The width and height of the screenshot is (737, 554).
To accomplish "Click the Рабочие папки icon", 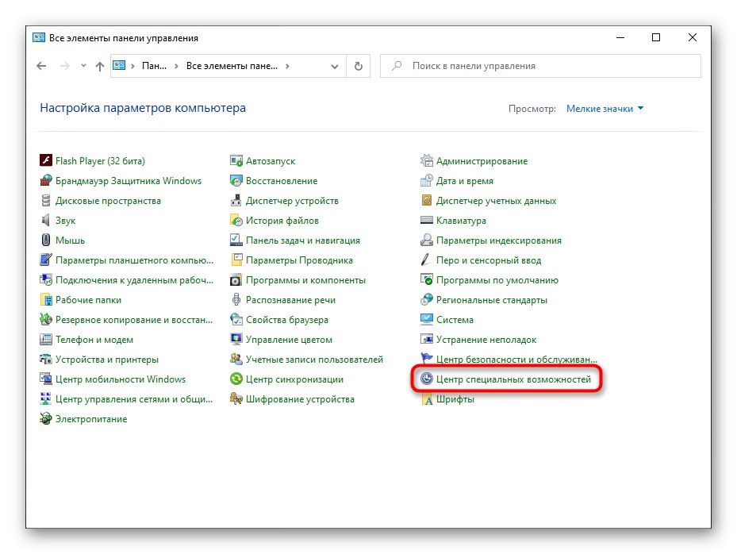I will [45, 299].
